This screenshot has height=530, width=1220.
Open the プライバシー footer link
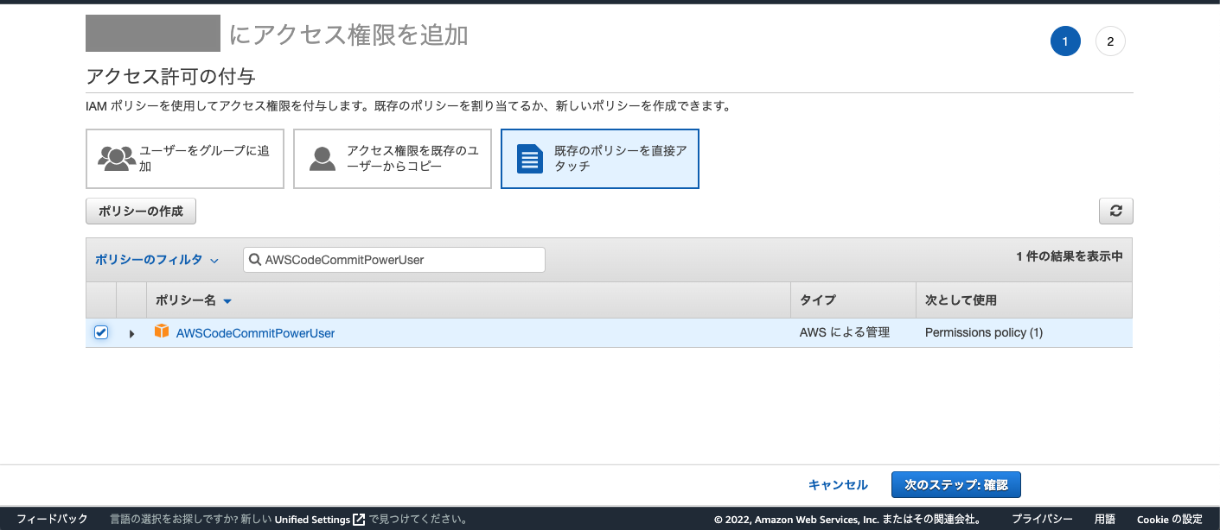pyautogui.click(x=1042, y=520)
